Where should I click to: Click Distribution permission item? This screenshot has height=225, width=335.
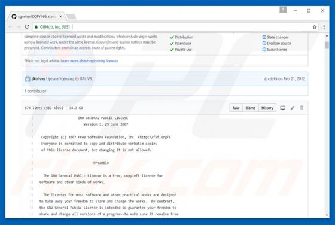click(182, 37)
